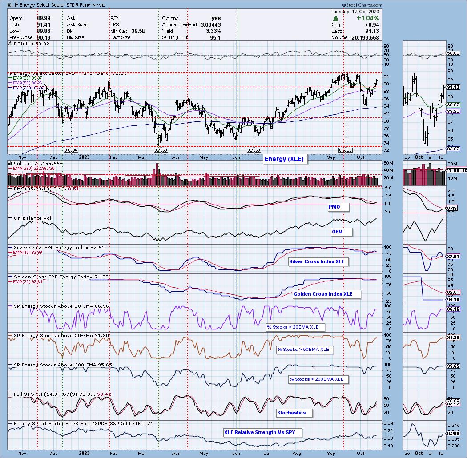Click the 0.8596 annotation under the price chart
Image resolution: width=467 pixels, height=458 pixels.
click(71, 150)
